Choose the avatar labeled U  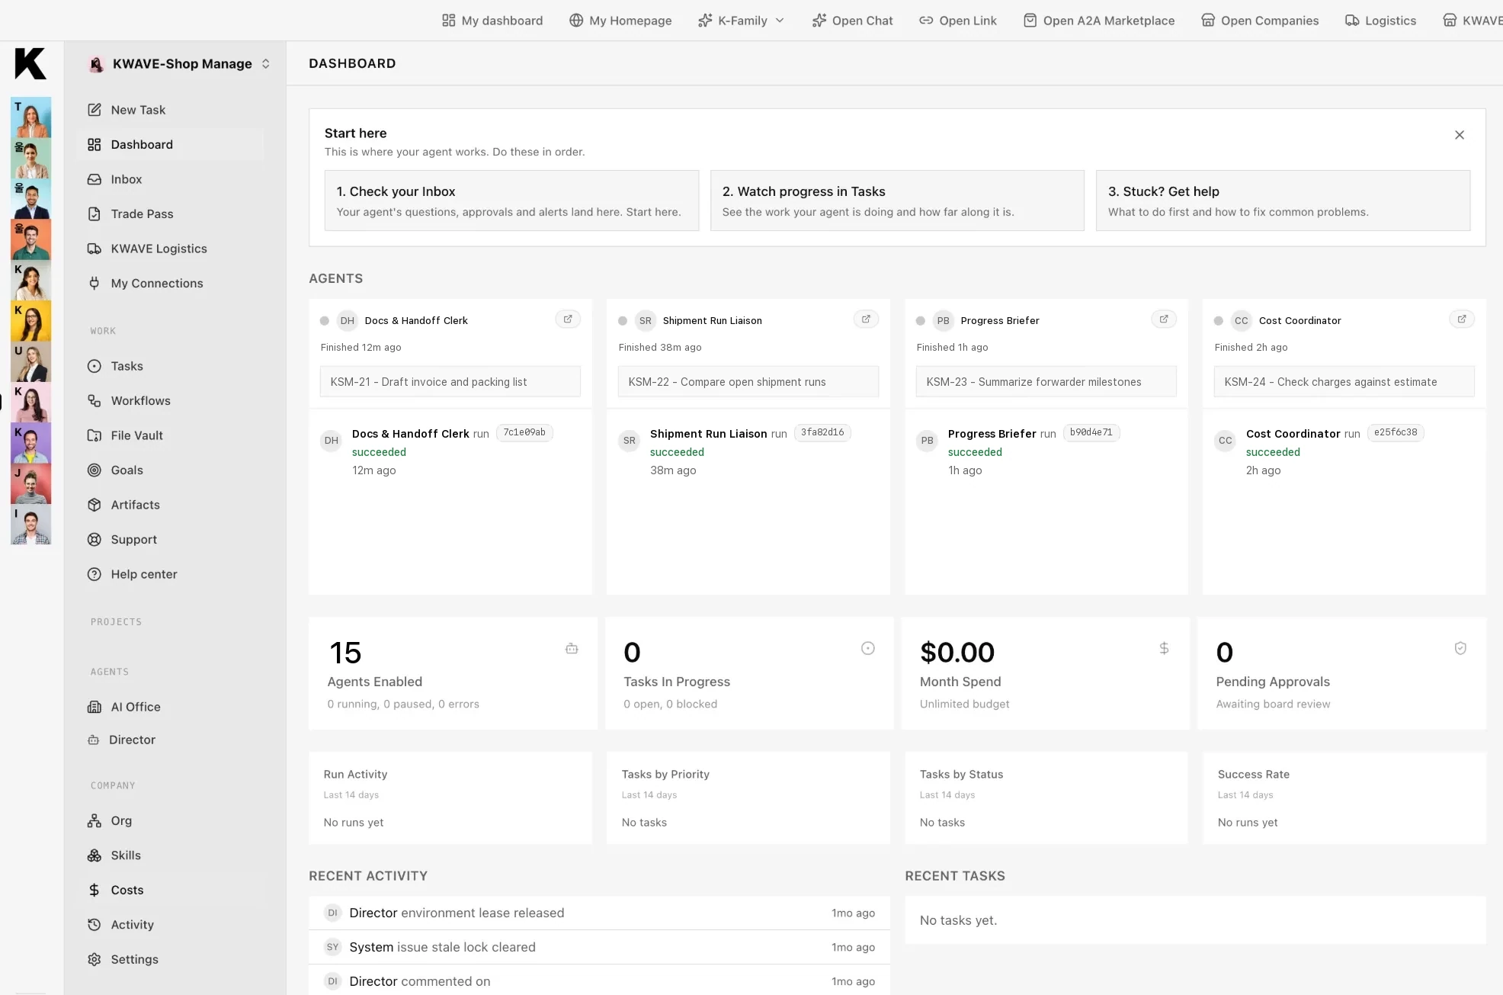[31, 361]
